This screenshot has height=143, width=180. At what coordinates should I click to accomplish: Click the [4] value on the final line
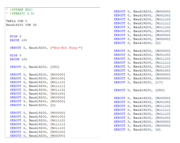(158, 130)
